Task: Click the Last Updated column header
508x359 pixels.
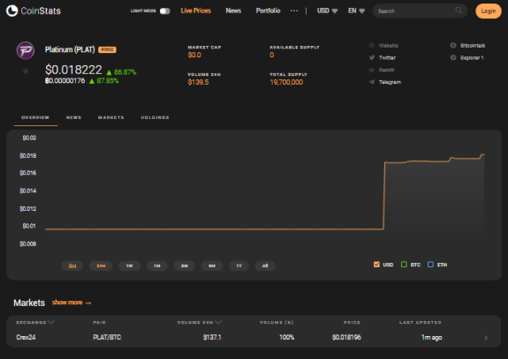Action: coord(421,323)
